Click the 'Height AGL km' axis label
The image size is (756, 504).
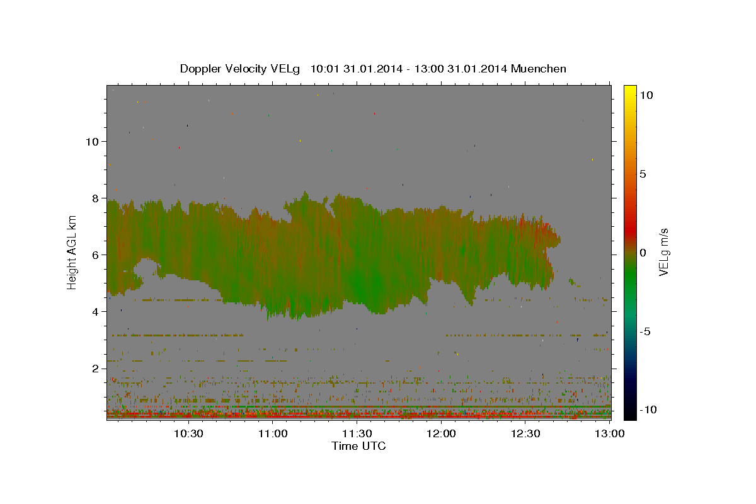72,252
